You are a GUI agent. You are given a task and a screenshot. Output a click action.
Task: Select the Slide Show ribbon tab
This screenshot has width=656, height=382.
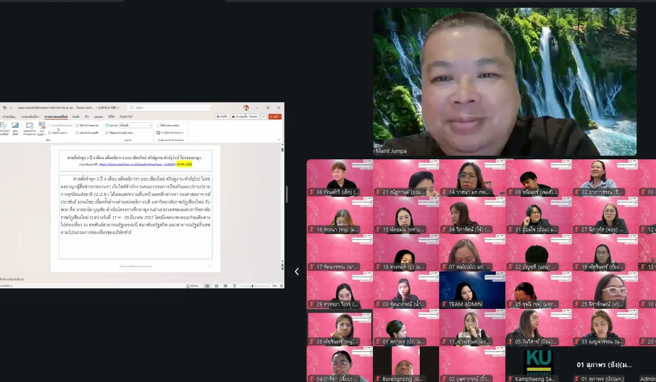click(56, 116)
